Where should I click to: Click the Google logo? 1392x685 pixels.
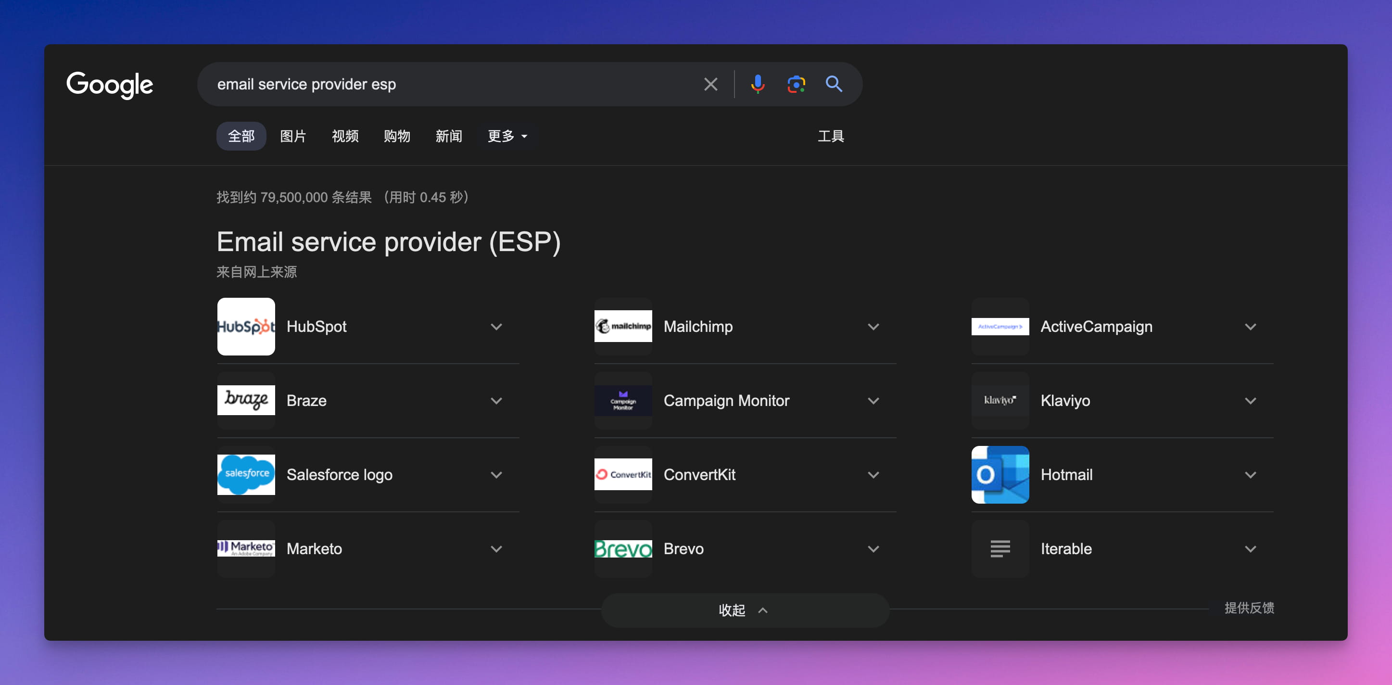[x=110, y=85]
